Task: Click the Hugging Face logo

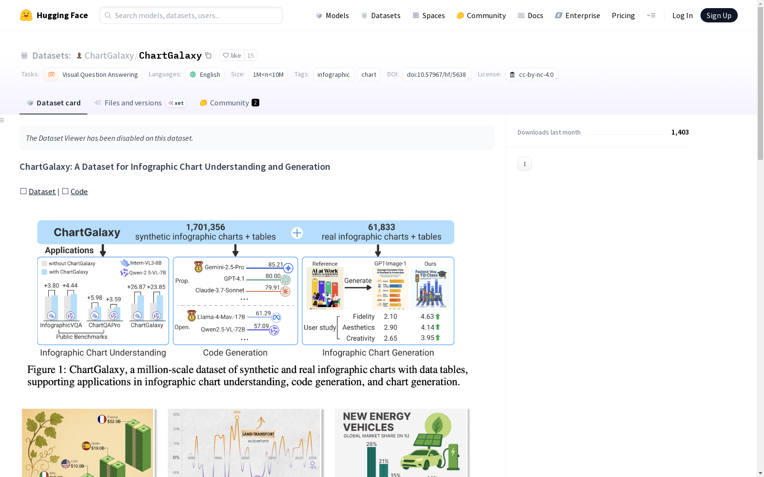Action: [54, 15]
